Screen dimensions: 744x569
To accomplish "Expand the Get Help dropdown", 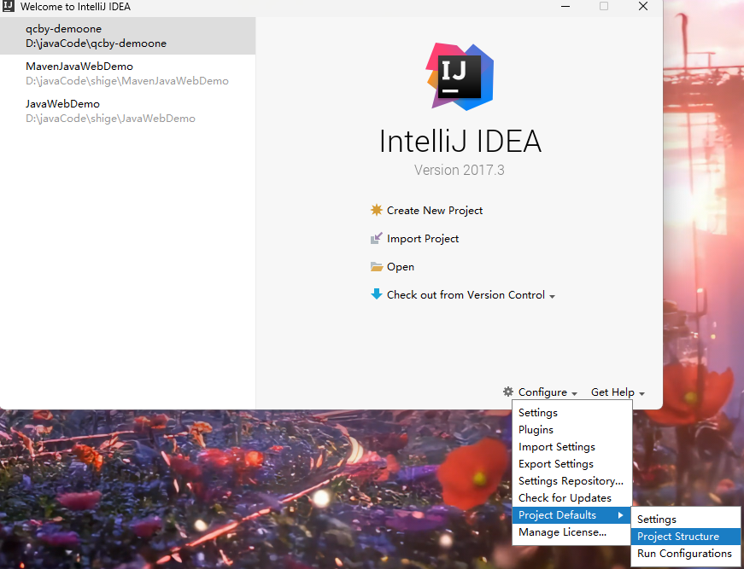I will click(x=618, y=392).
